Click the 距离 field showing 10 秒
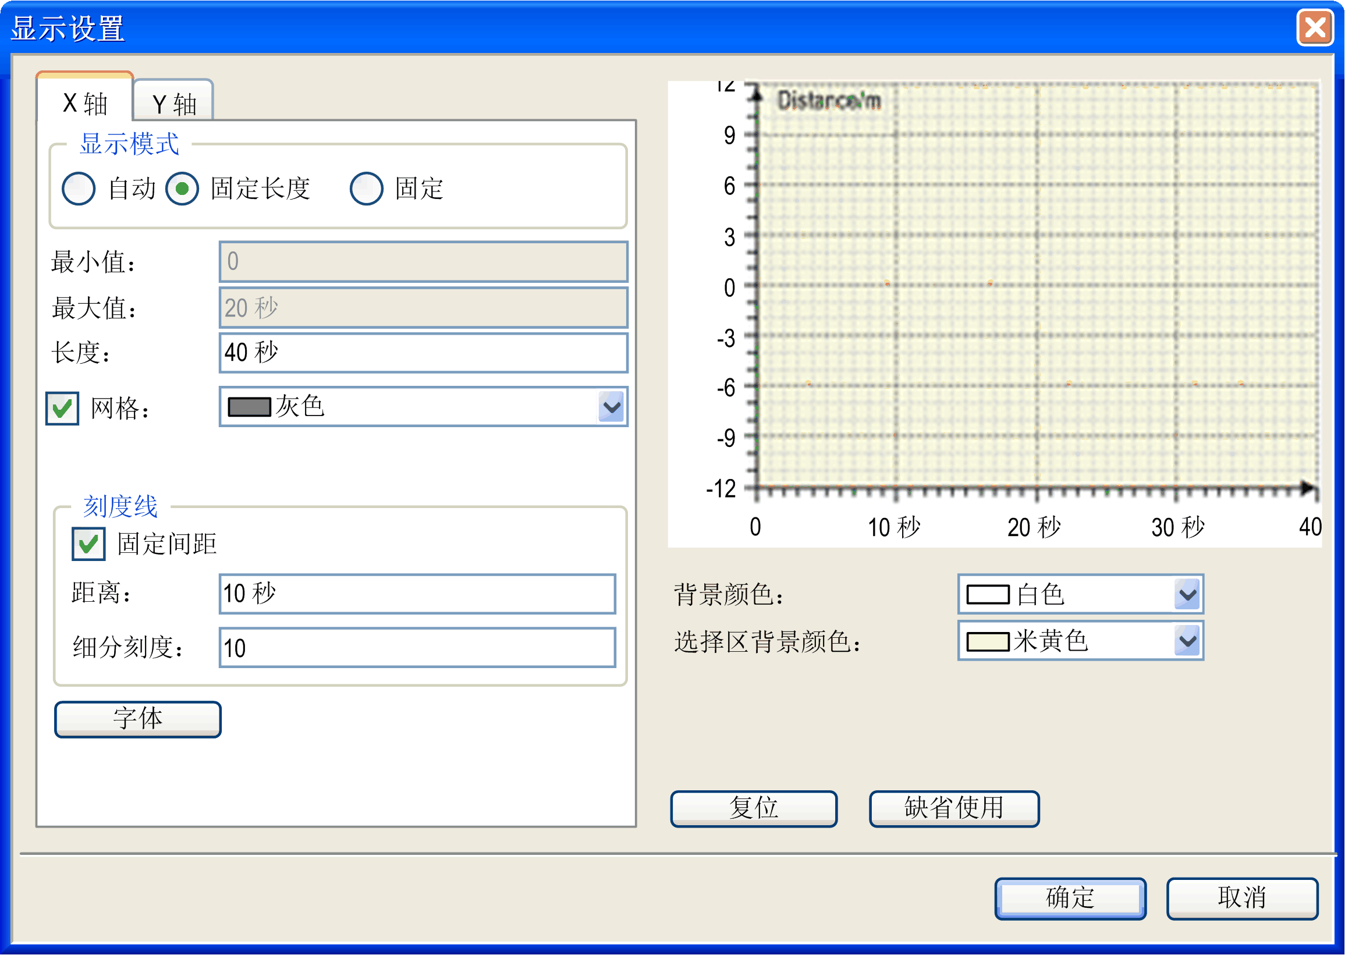Image resolution: width=1345 pixels, height=955 pixels. click(x=417, y=594)
